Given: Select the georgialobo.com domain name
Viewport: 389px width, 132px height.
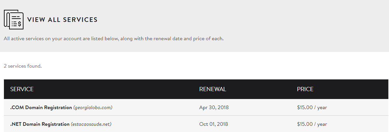Looking at the screenshot, I should [x=93, y=107].
